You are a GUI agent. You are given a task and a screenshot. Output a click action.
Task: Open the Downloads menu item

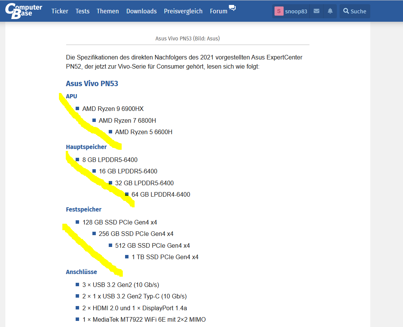(x=141, y=11)
